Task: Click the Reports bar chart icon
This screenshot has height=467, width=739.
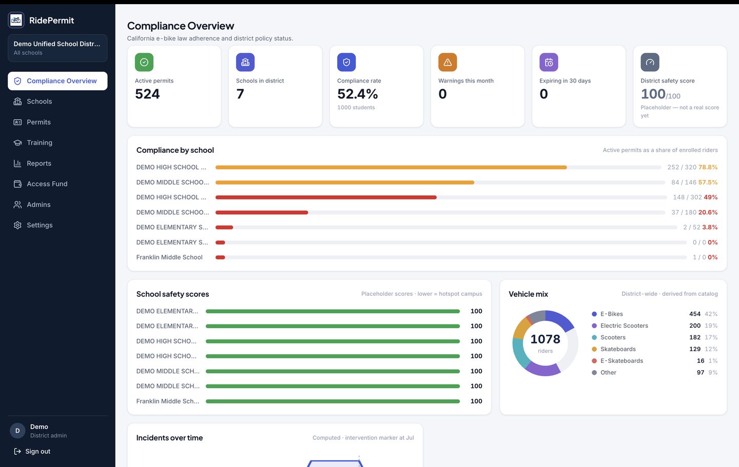Action: tap(17, 164)
